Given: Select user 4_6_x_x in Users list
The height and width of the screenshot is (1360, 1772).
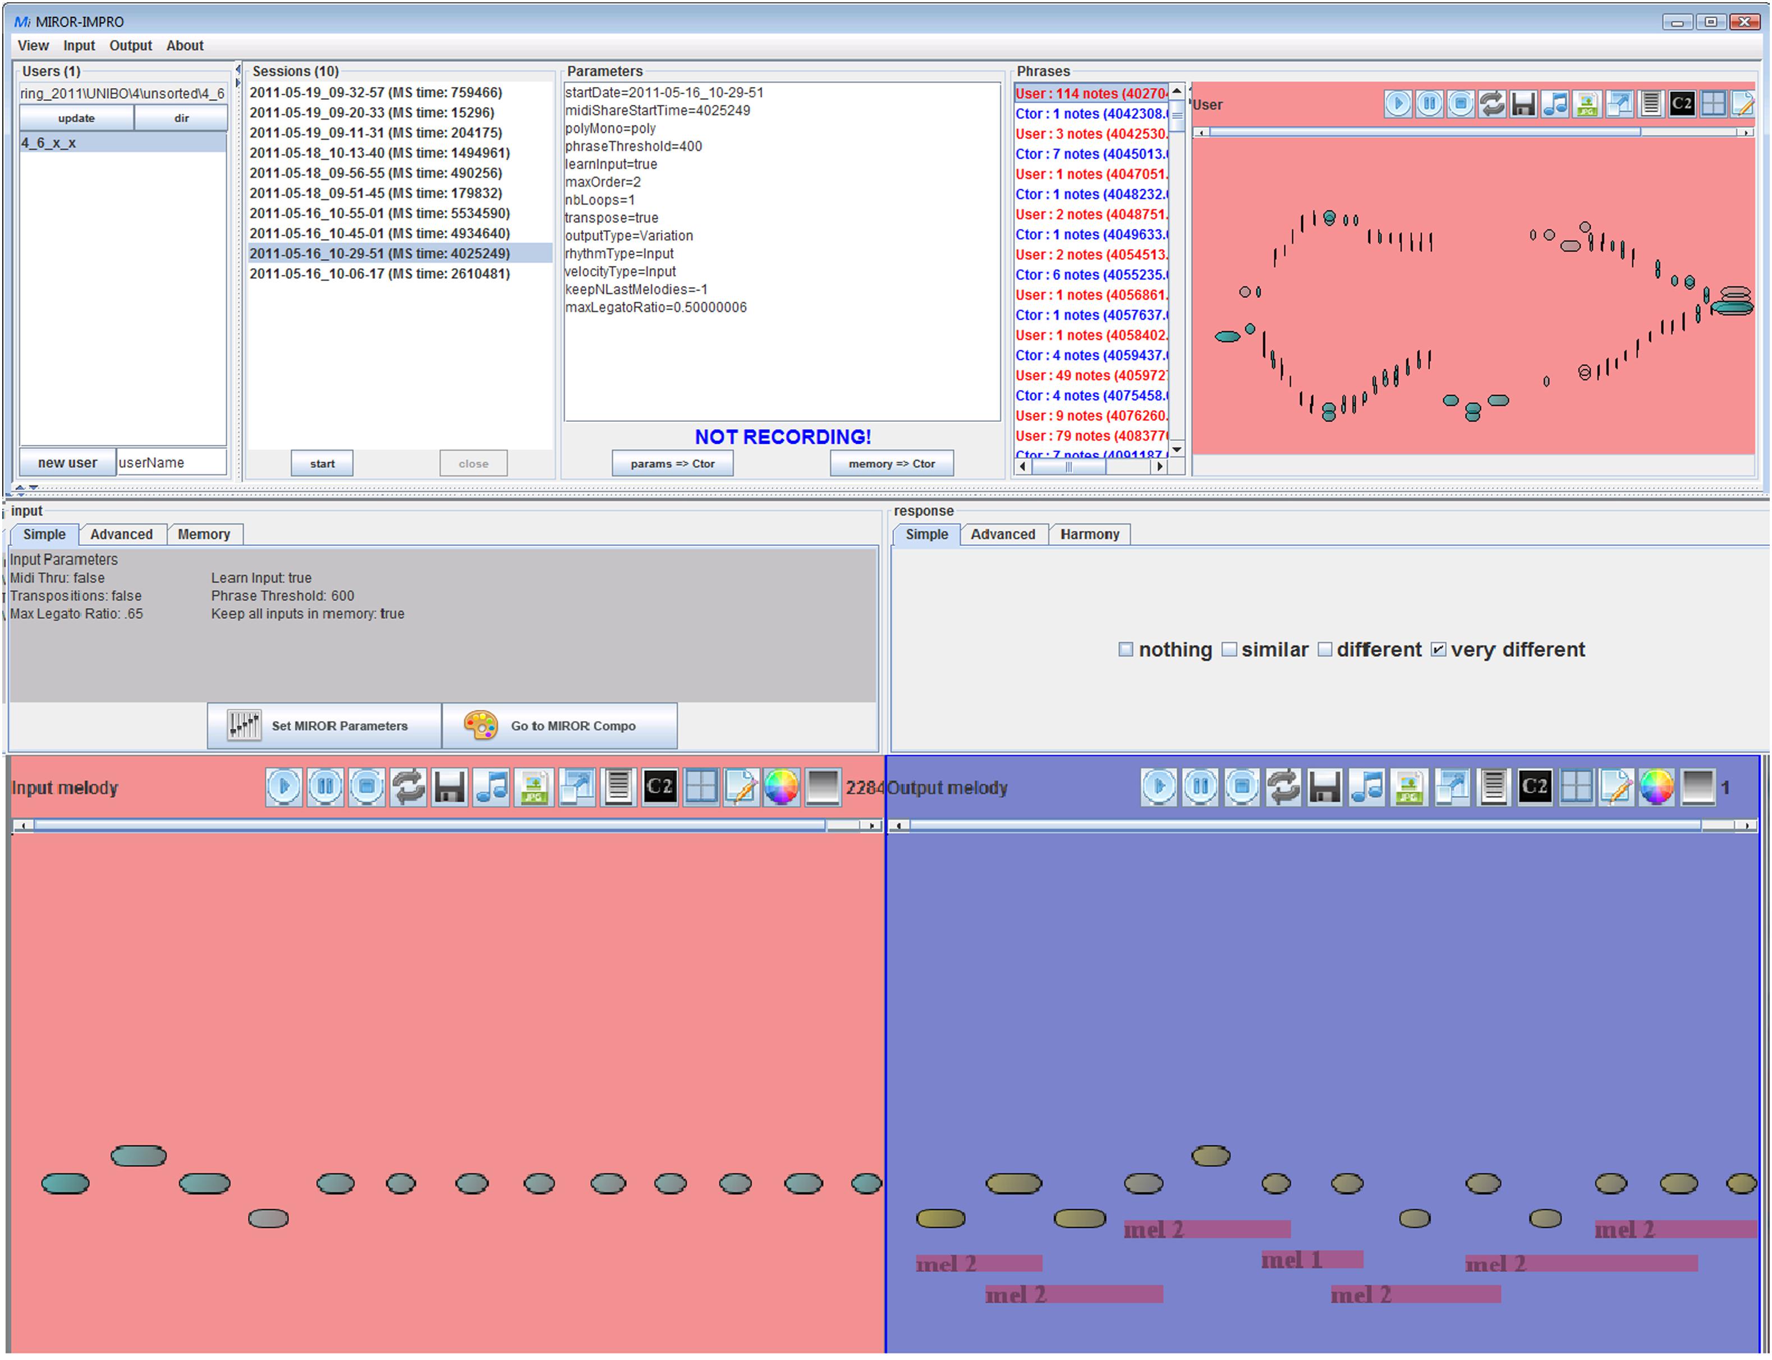Looking at the screenshot, I should click(x=123, y=143).
